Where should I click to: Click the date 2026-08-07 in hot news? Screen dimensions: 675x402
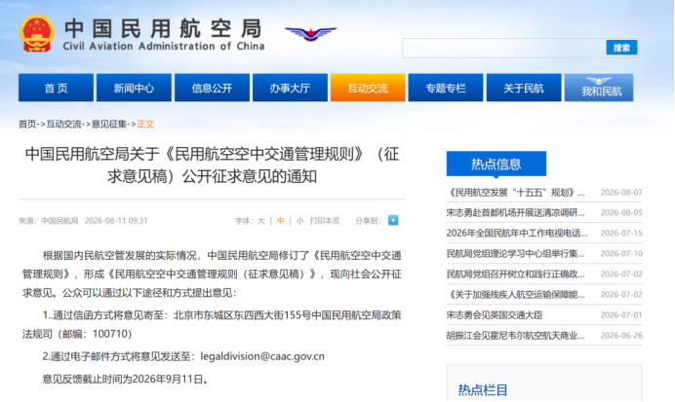coord(621,193)
